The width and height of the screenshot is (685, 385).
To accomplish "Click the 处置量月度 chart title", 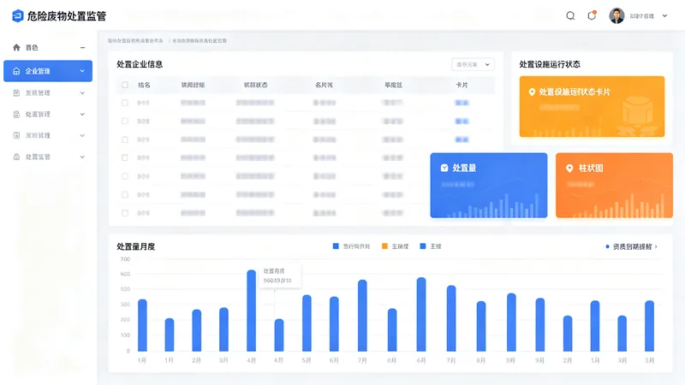I will 136,246.
